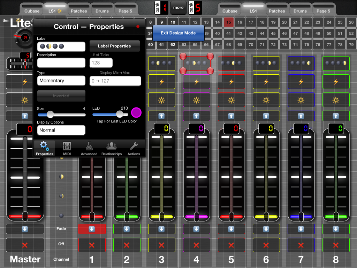Open the Advanced flask tab
The width and height of the screenshot is (357, 268).
[89, 149]
